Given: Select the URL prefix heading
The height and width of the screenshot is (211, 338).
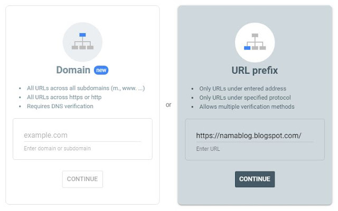Looking at the screenshot, I should 255,71.
